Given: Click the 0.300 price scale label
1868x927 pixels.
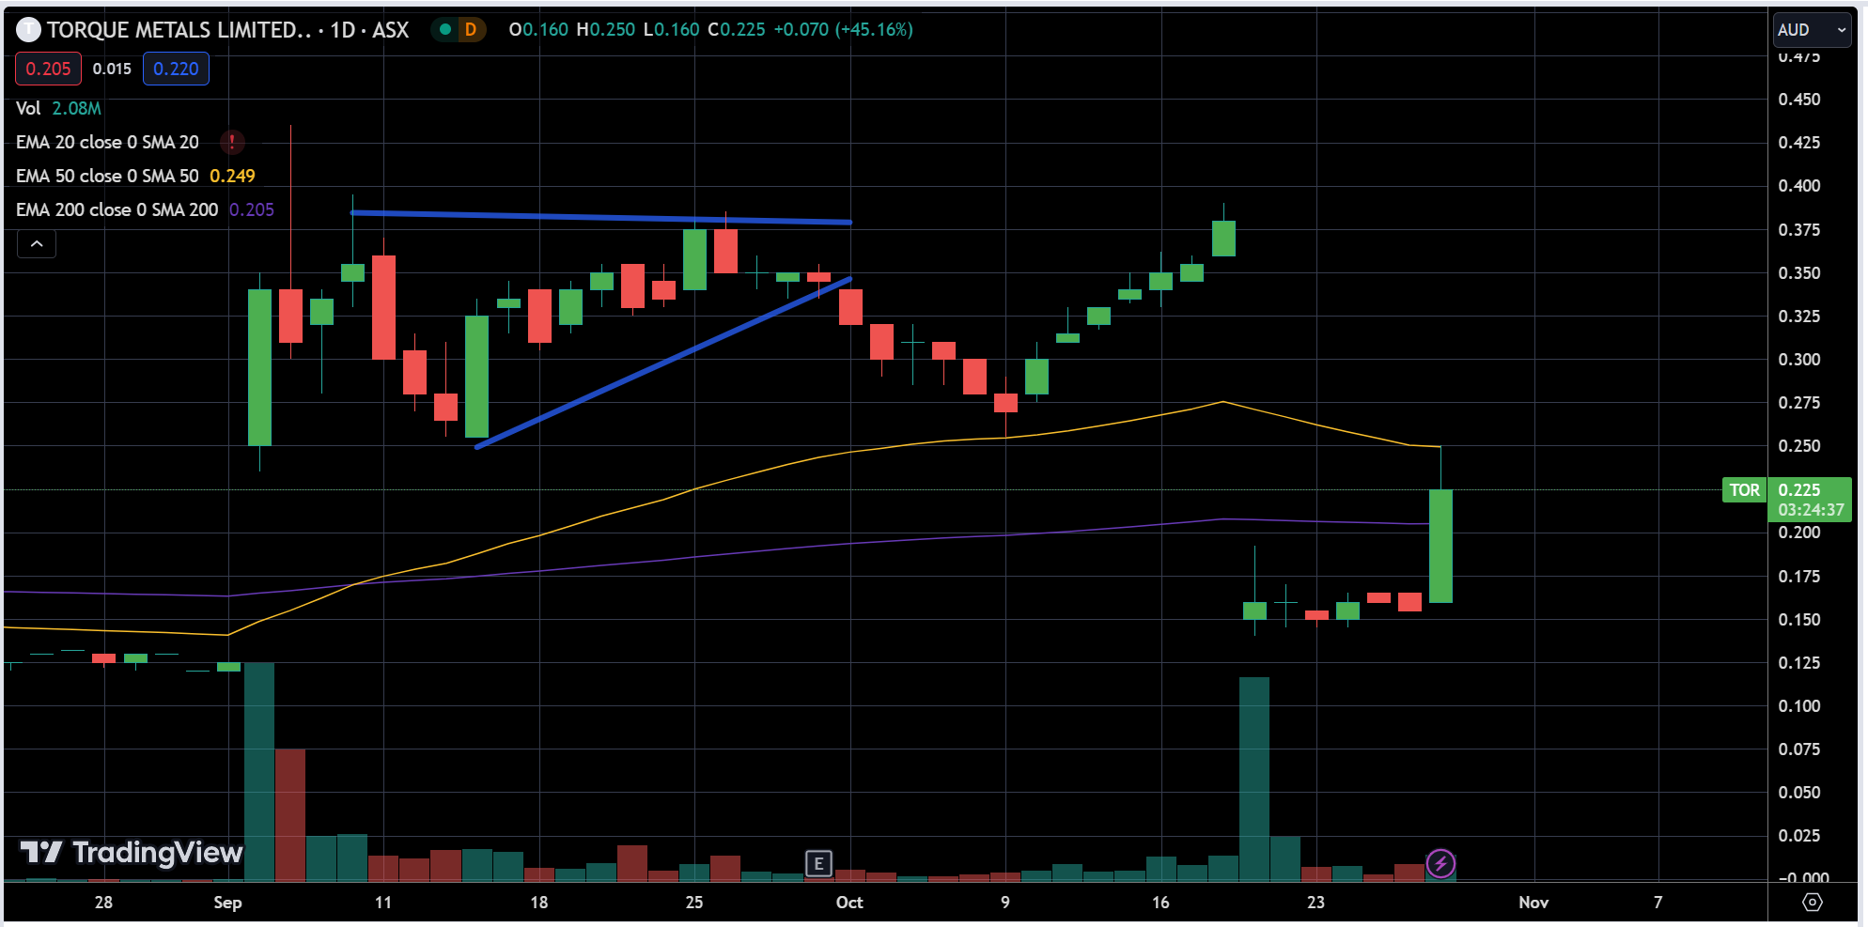Looking at the screenshot, I should 1798,360.
